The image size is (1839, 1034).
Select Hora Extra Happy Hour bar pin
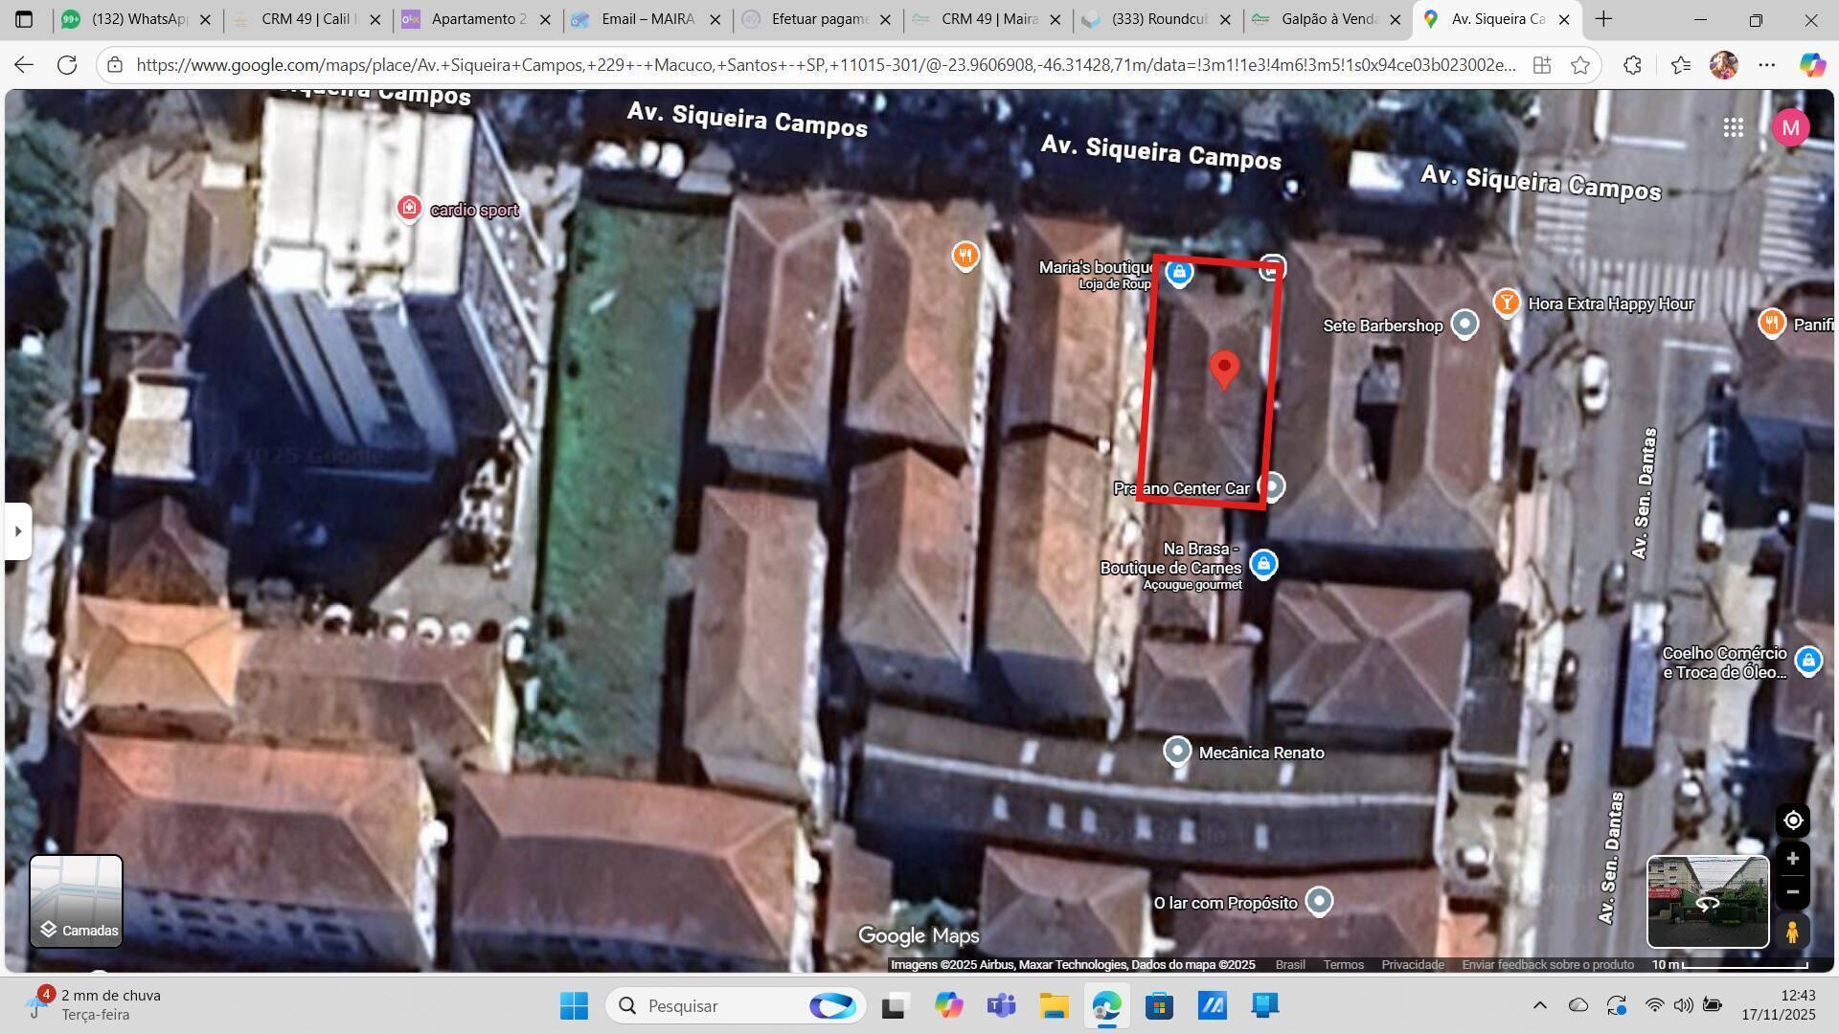pyautogui.click(x=1507, y=303)
